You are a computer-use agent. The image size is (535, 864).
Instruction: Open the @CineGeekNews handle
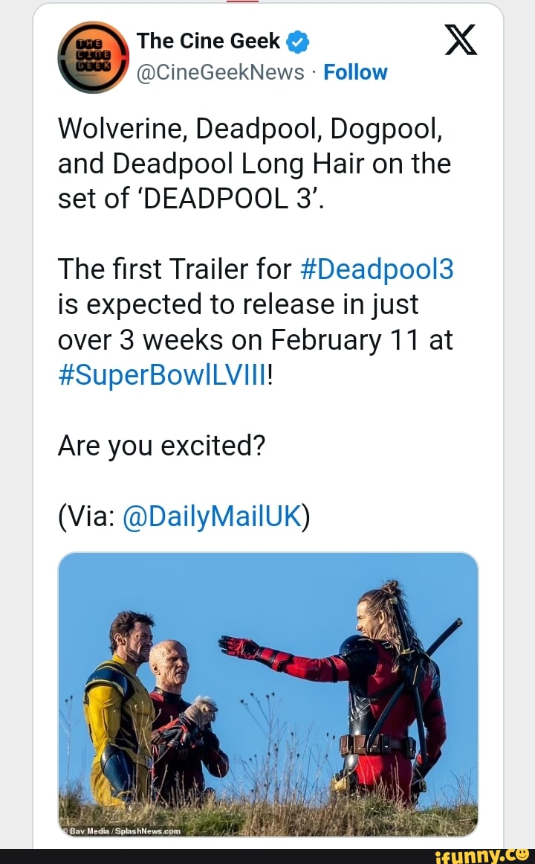(x=220, y=72)
